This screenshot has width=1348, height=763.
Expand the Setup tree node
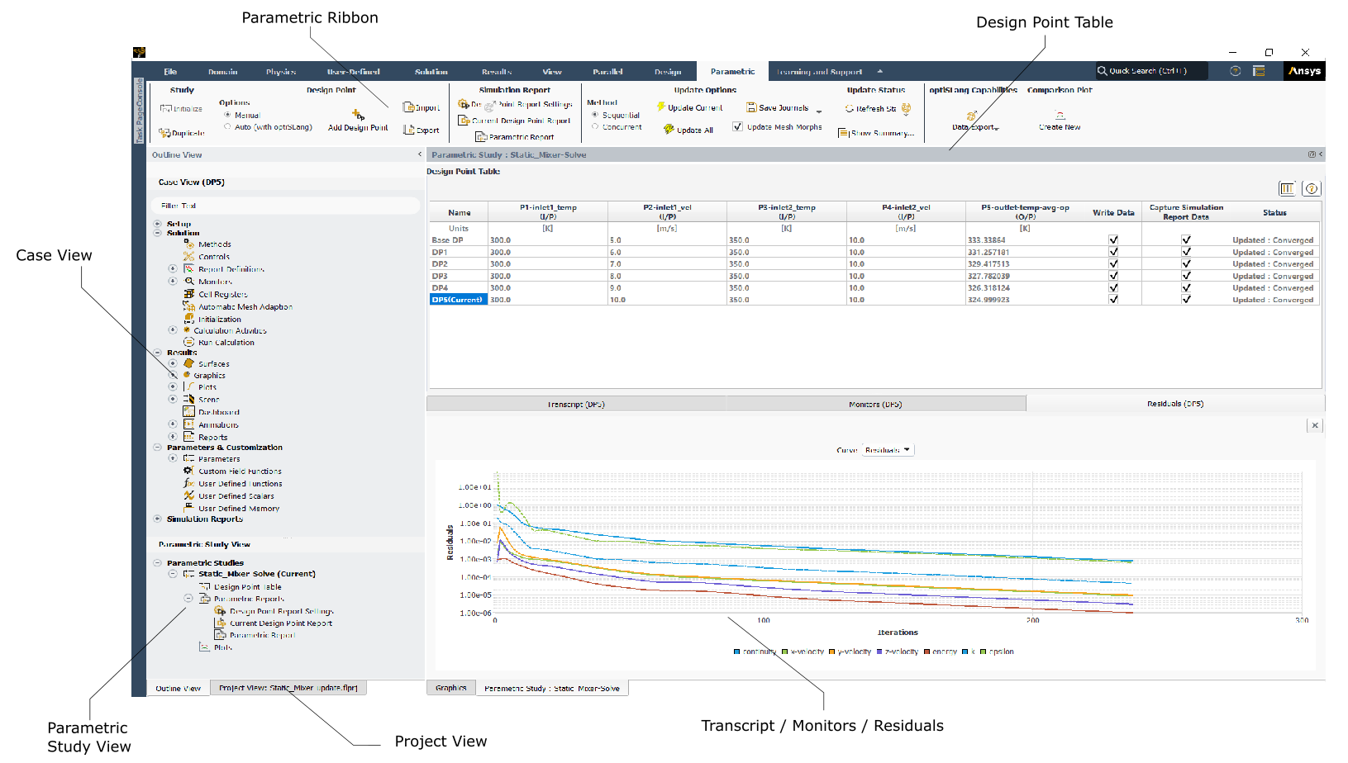[157, 224]
